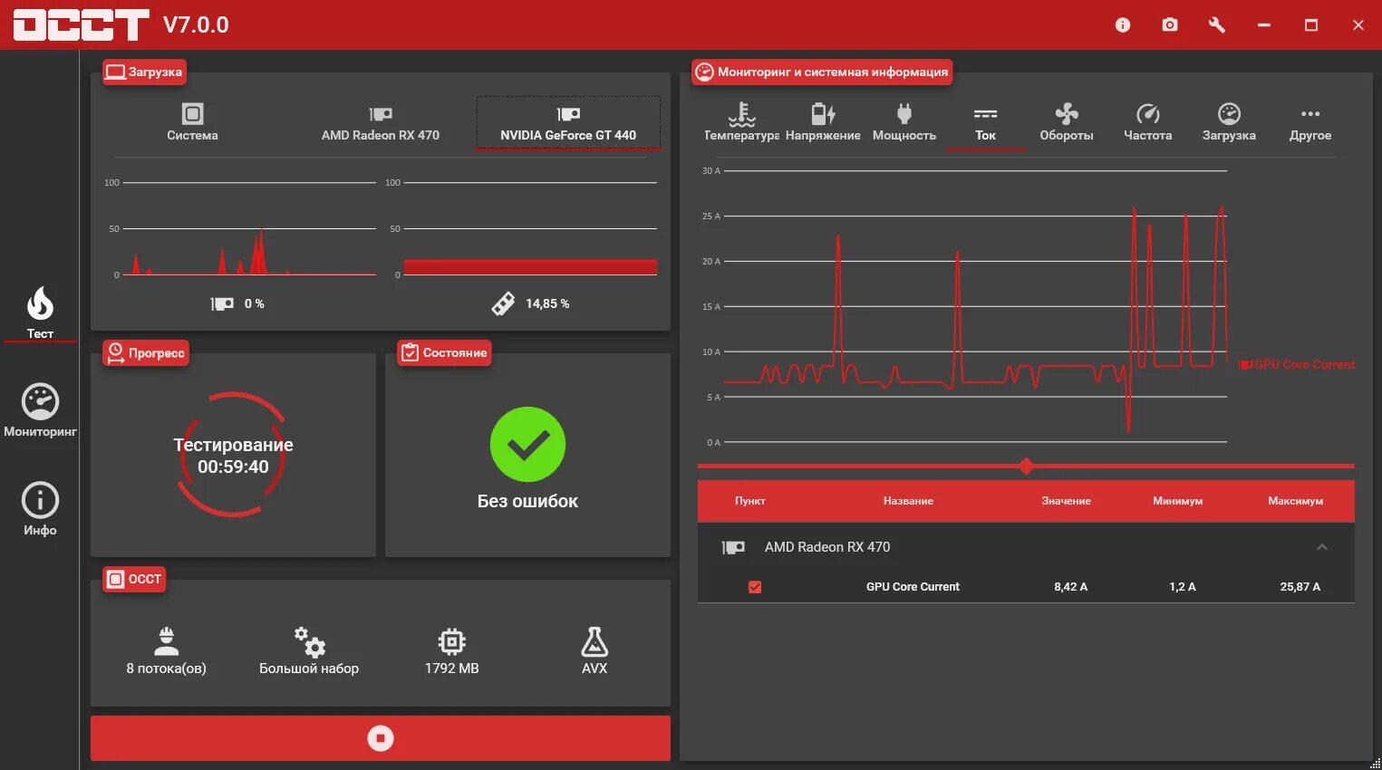This screenshot has height=770, width=1382.
Task: Sort table by Значение column
Action: tap(1066, 501)
